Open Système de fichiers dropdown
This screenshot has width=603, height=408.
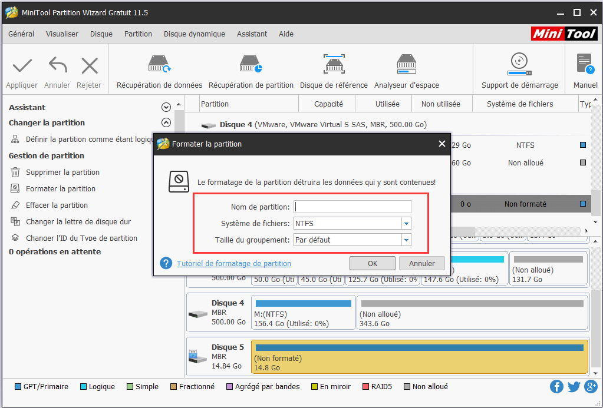click(406, 223)
